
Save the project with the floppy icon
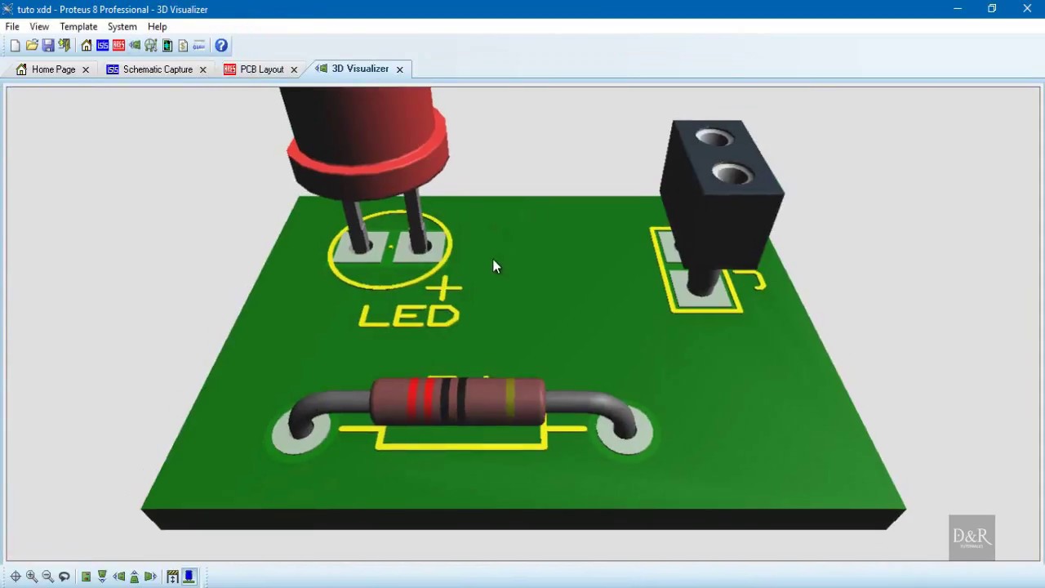coord(48,46)
